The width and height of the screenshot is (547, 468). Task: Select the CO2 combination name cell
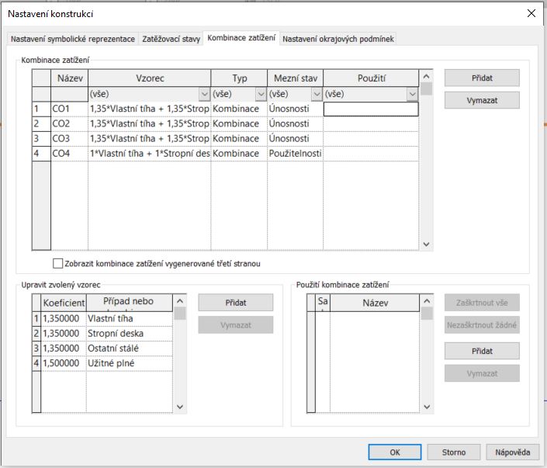68,124
